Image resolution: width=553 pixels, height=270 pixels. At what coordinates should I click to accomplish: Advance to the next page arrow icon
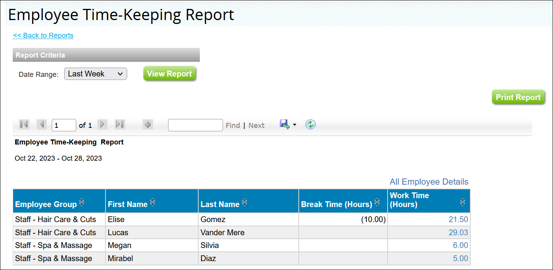[102, 124]
